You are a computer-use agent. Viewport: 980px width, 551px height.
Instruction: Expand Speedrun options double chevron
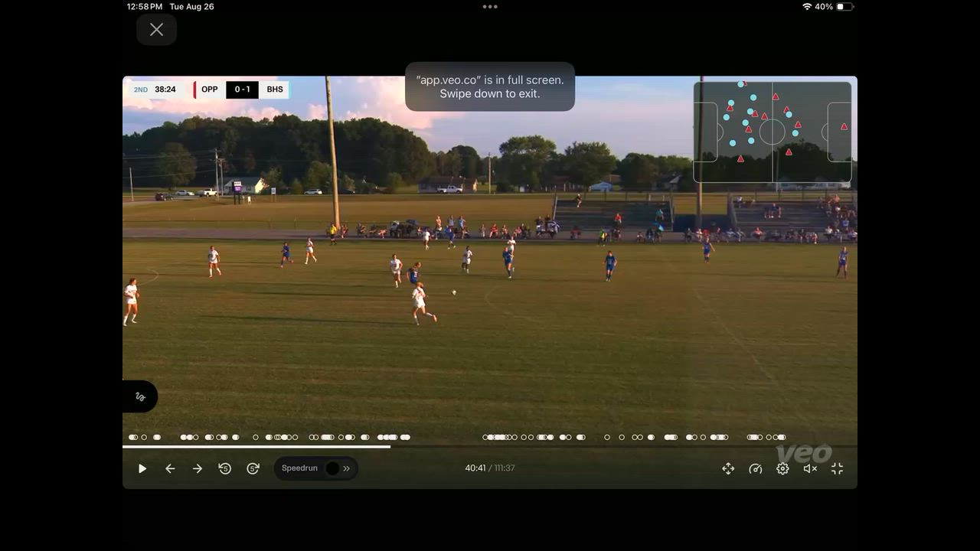click(347, 468)
